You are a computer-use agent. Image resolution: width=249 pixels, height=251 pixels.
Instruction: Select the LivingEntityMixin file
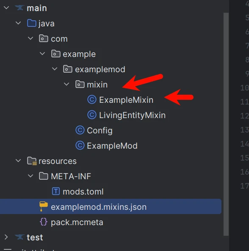pyautogui.click(x=132, y=115)
